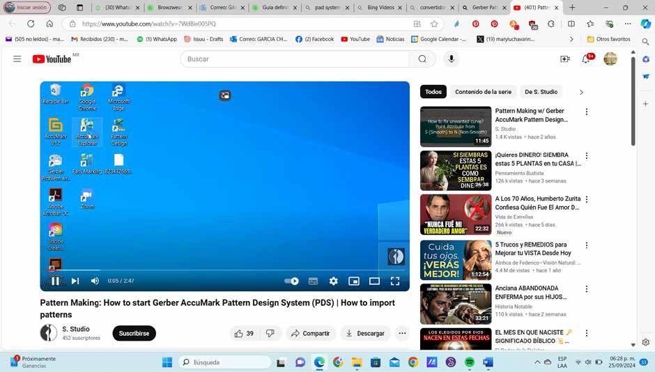This screenshot has width=655, height=372.
Task: Open the 5 PLANTAS video thumbnail
Action: click(456, 171)
